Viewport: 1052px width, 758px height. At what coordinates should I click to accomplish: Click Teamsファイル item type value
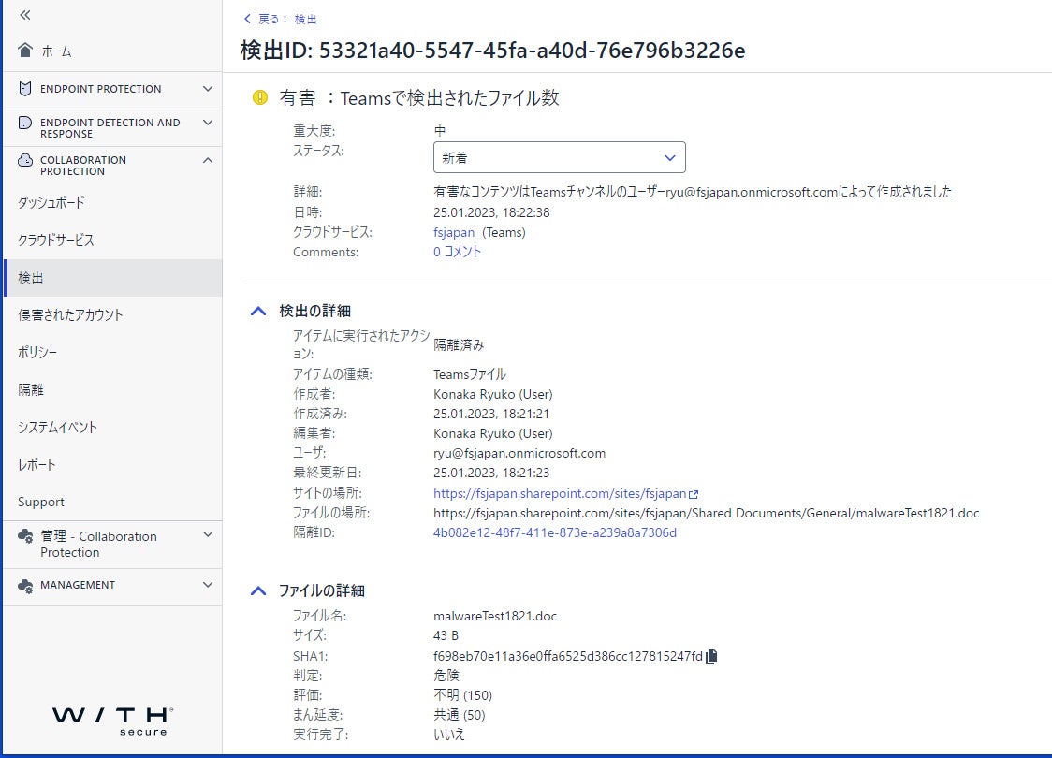(470, 374)
